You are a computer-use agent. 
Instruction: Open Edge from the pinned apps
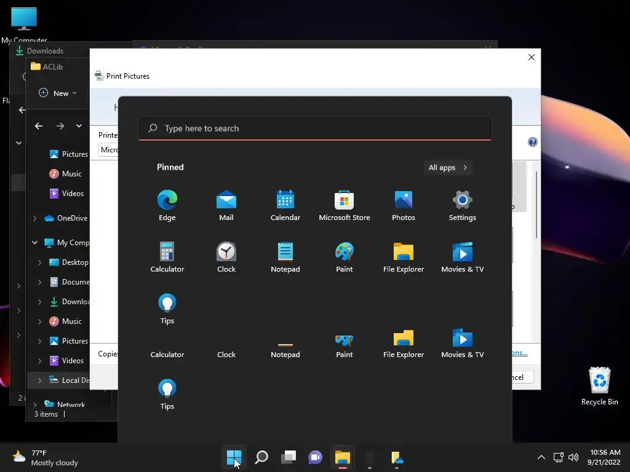coord(167,205)
